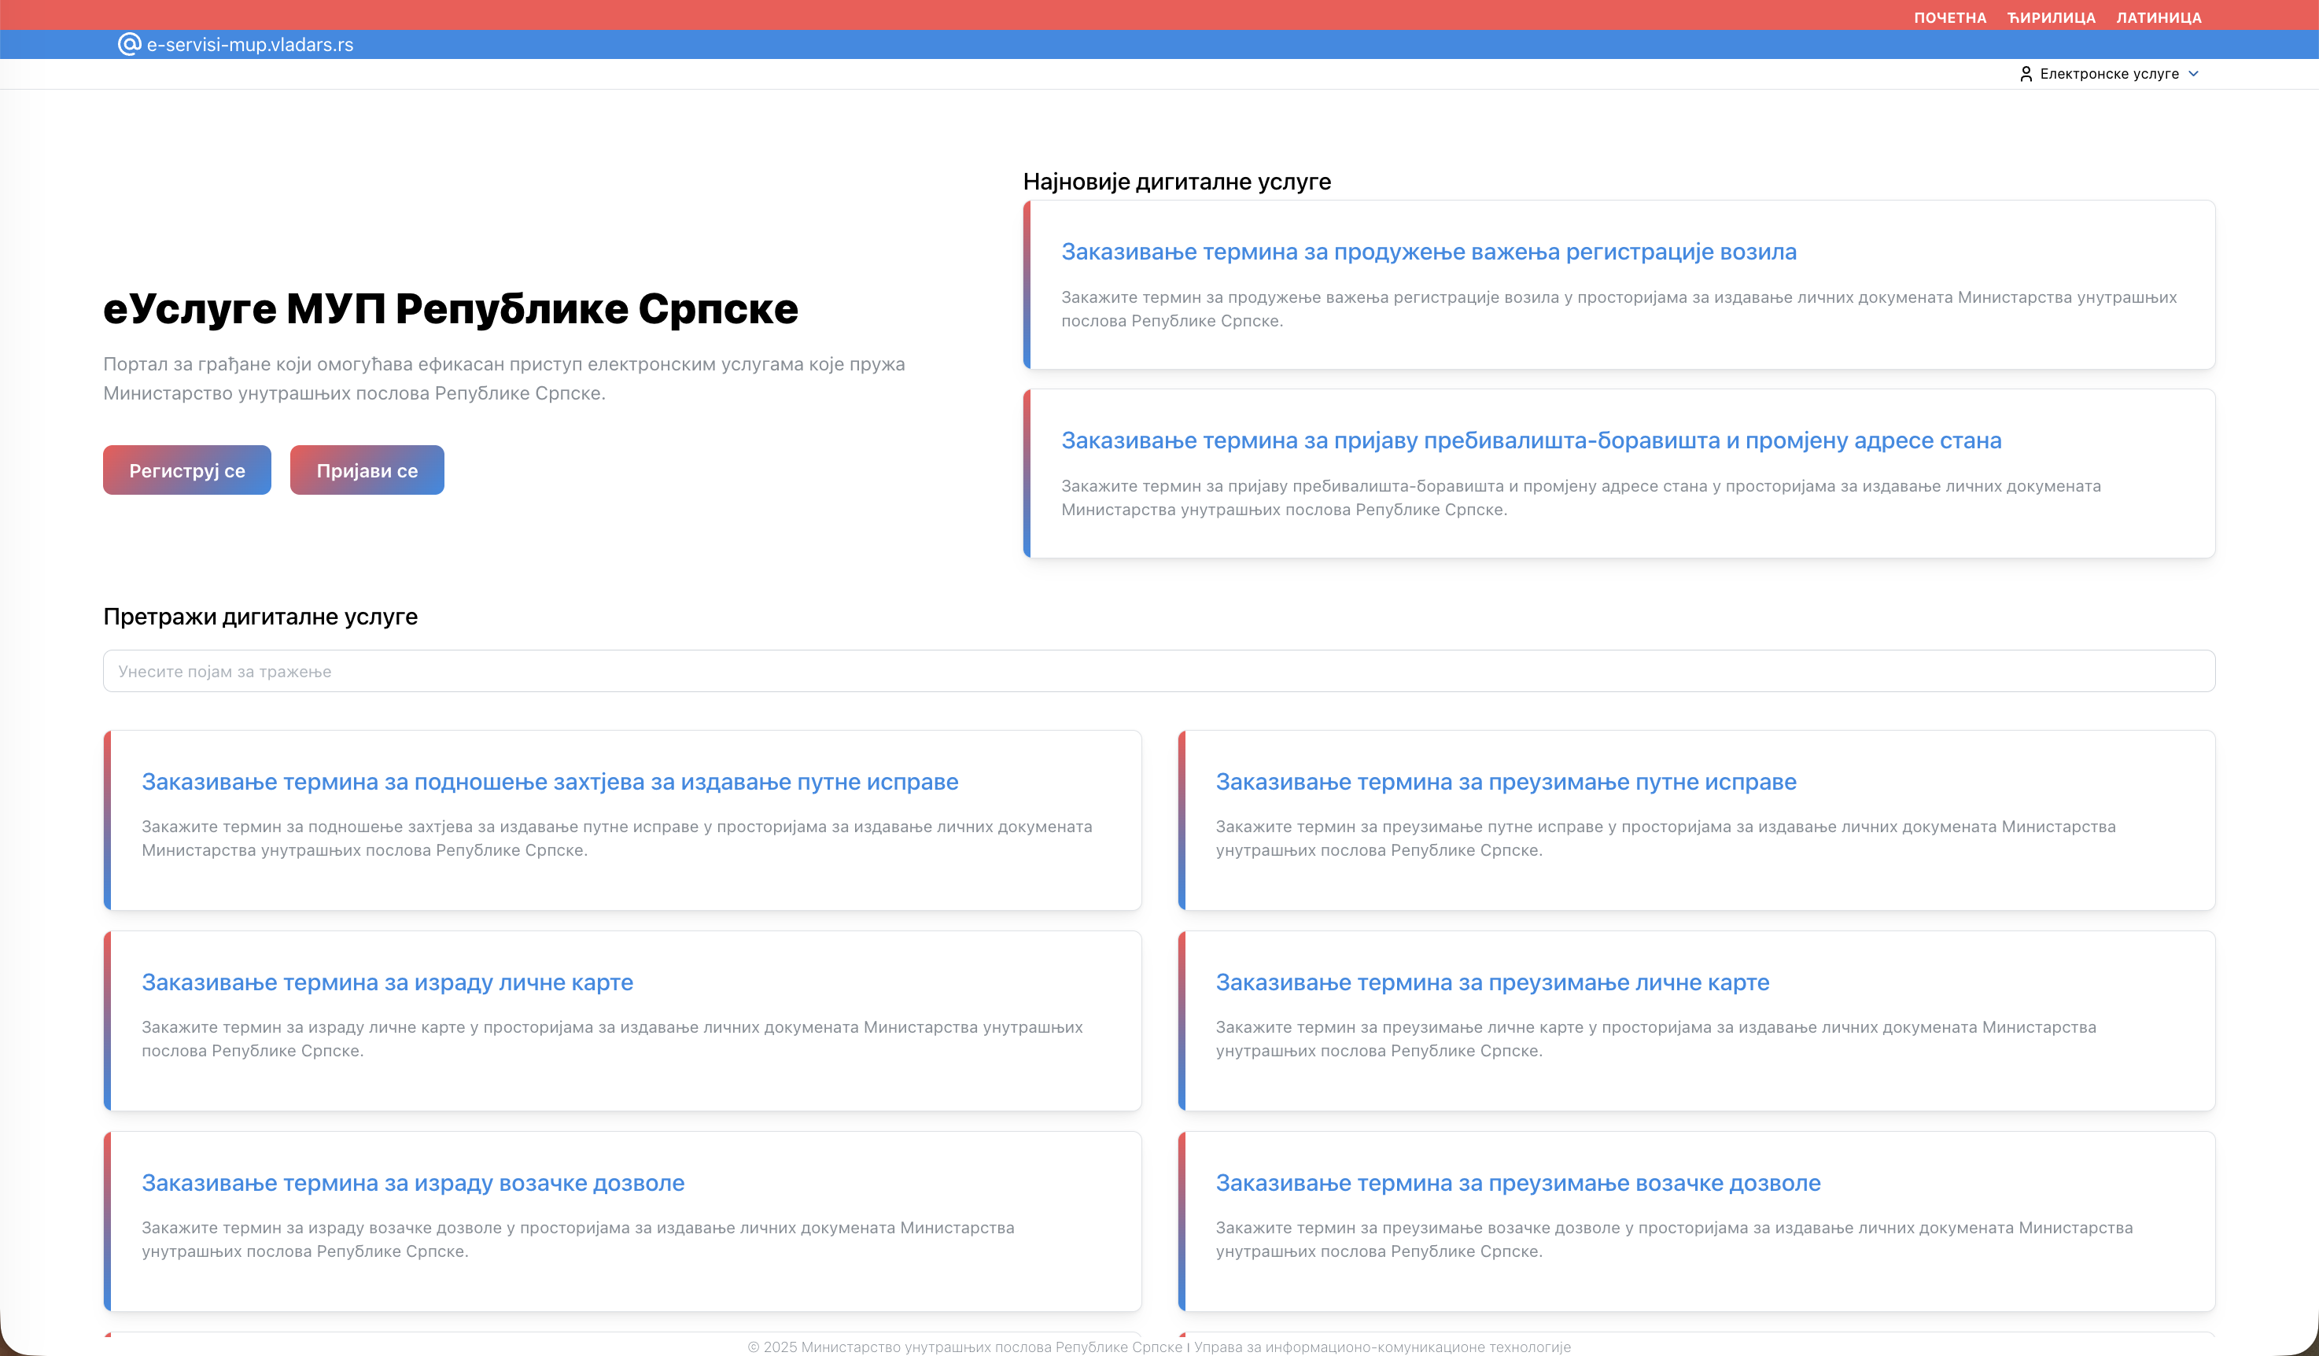Switch the page script to ЋИРИЛИЦА

tap(2052, 17)
